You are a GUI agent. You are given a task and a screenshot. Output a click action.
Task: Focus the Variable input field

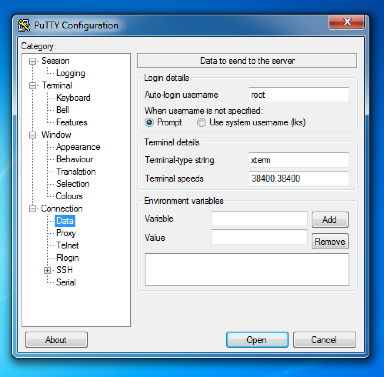point(259,219)
